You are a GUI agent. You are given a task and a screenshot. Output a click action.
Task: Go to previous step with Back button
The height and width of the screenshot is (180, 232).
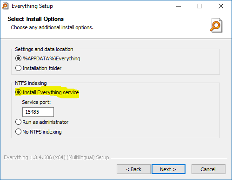[x=133, y=169]
